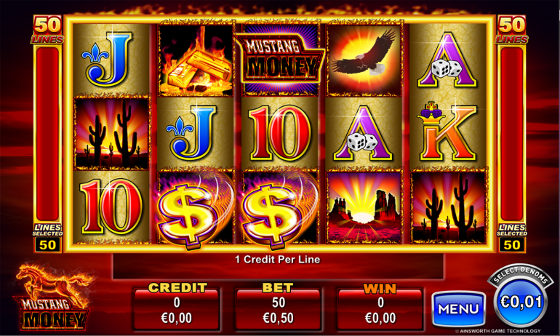
Task: Click the flaming gold bars symbol
Action: (x=196, y=58)
